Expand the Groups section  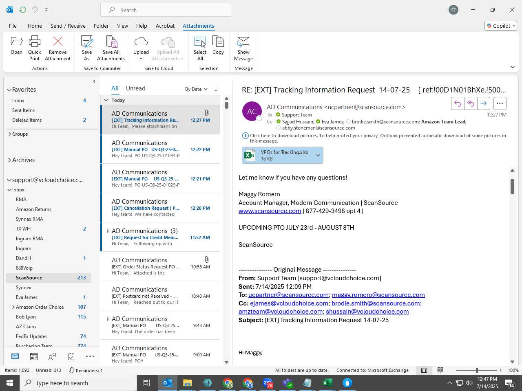[x=9, y=134]
